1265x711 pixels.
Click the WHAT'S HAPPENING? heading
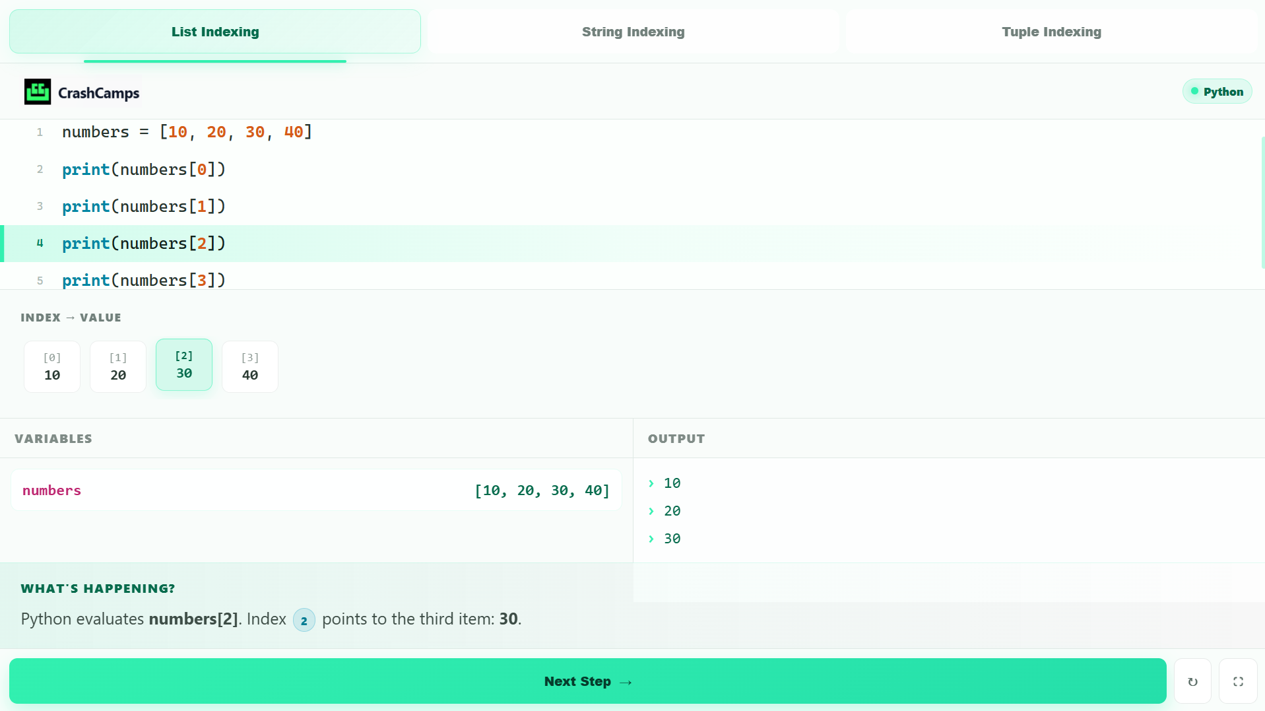pyautogui.click(x=98, y=589)
